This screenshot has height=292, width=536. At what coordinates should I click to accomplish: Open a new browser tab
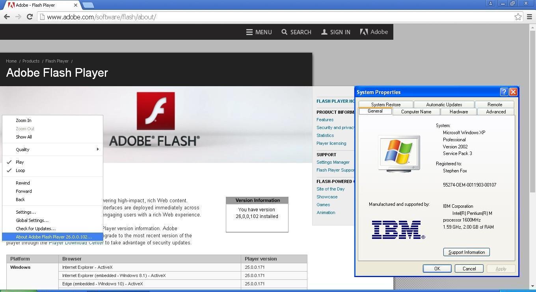click(x=88, y=5)
